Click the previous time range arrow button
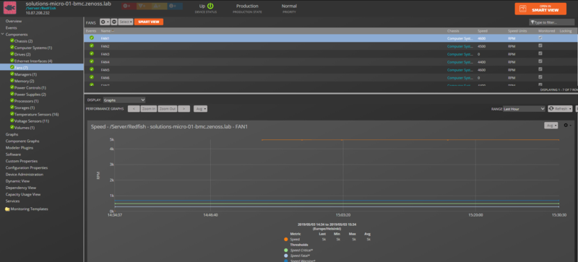Image resolution: width=578 pixels, height=262 pixels. [134, 109]
